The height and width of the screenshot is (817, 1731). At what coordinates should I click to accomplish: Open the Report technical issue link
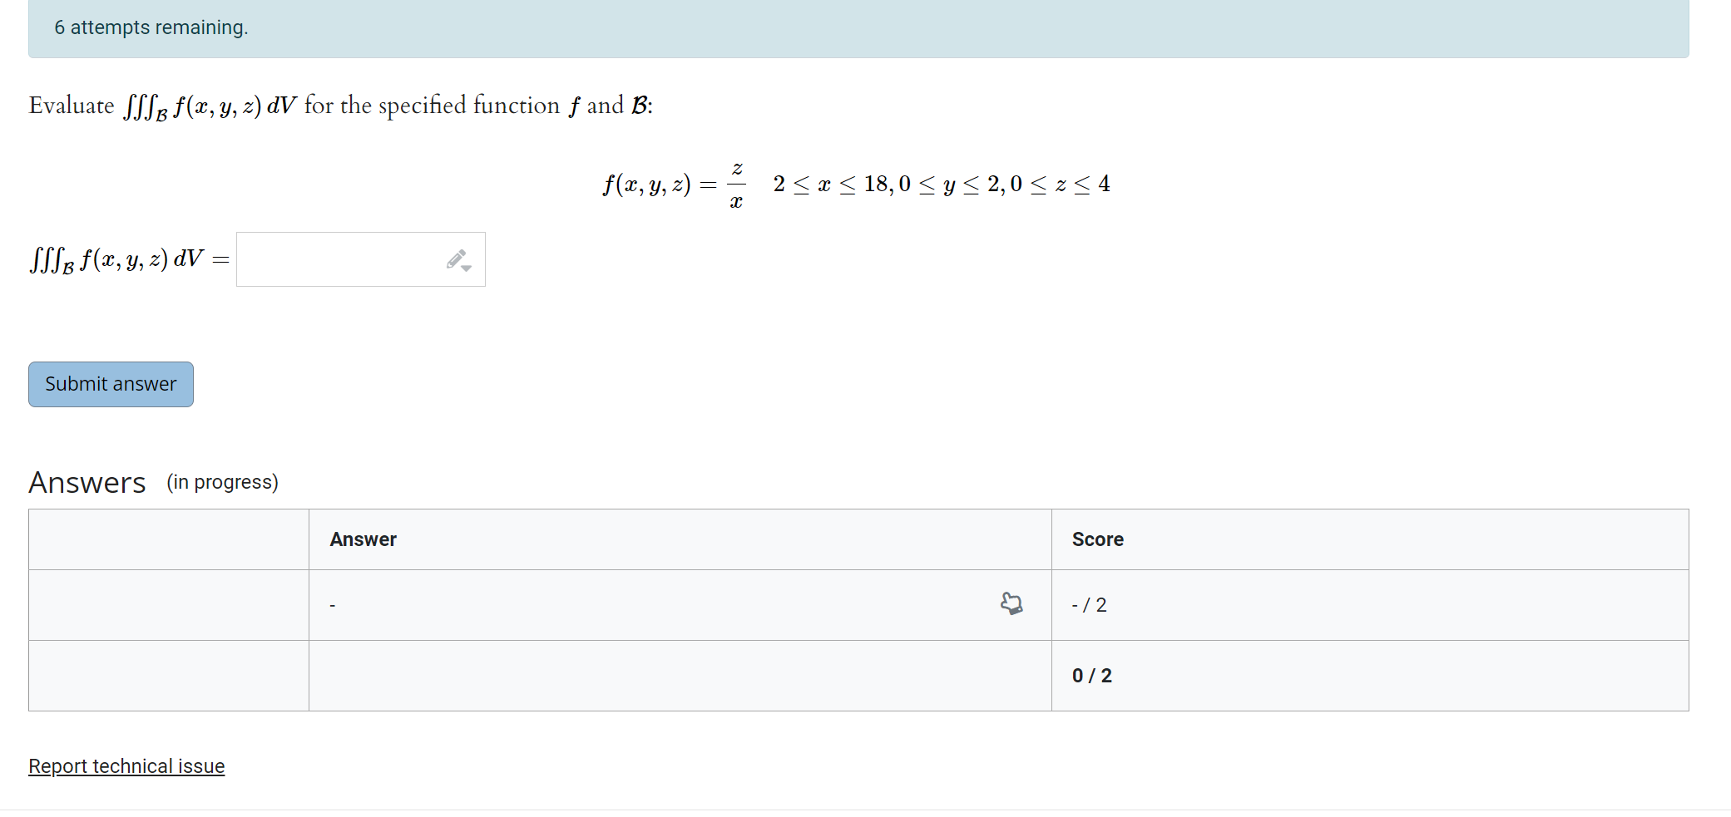coord(126,765)
